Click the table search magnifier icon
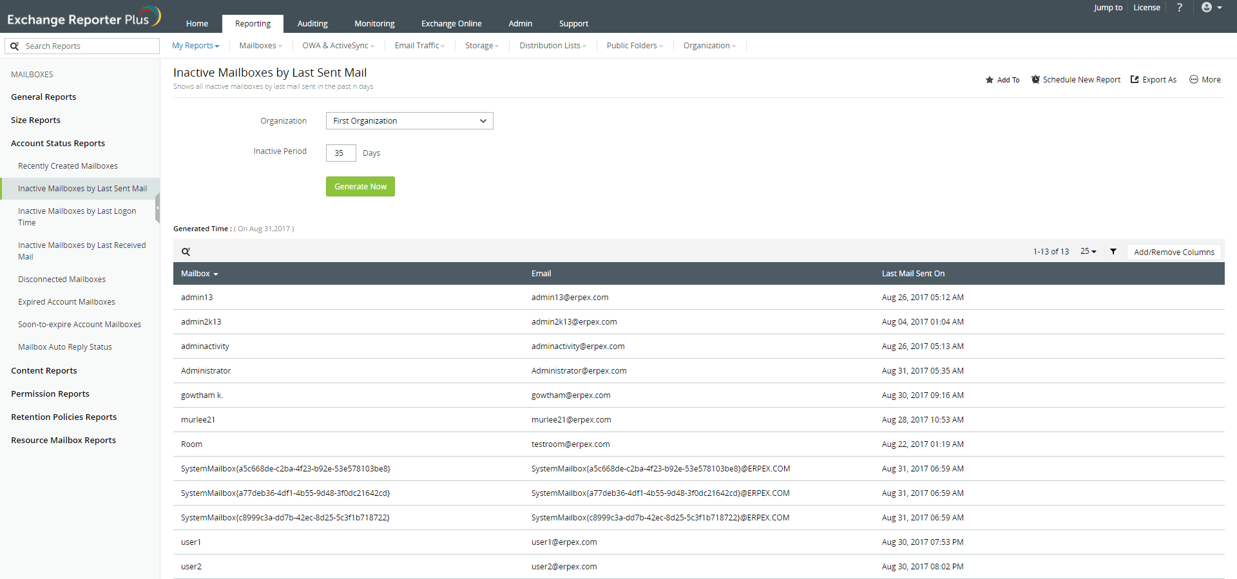1237x579 pixels. click(x=186, y=252)
